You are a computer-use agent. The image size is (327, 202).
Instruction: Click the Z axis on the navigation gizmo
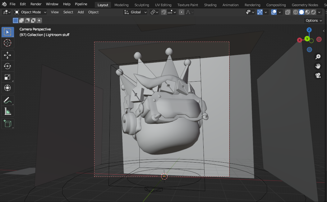[x=309, y=30]
